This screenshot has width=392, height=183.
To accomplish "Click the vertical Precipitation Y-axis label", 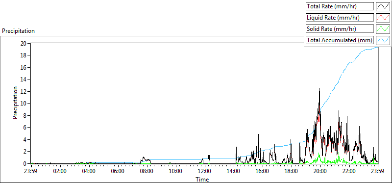I will pos(15,103).
